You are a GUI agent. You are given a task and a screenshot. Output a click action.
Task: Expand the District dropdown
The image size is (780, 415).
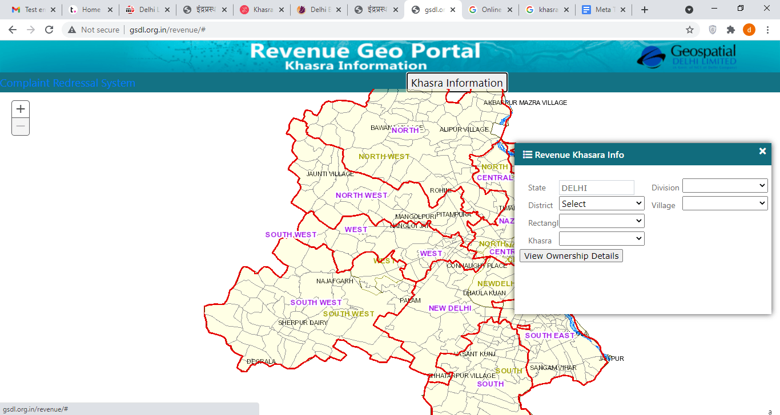(601, 204)
